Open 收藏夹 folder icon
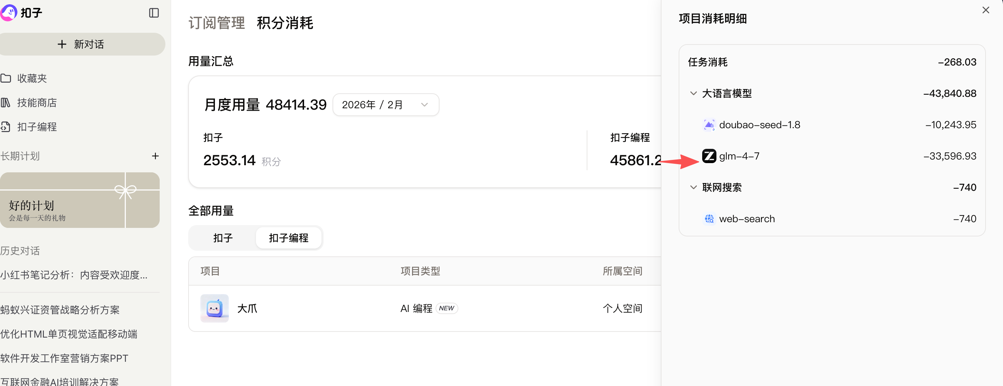 coord(6,78)
